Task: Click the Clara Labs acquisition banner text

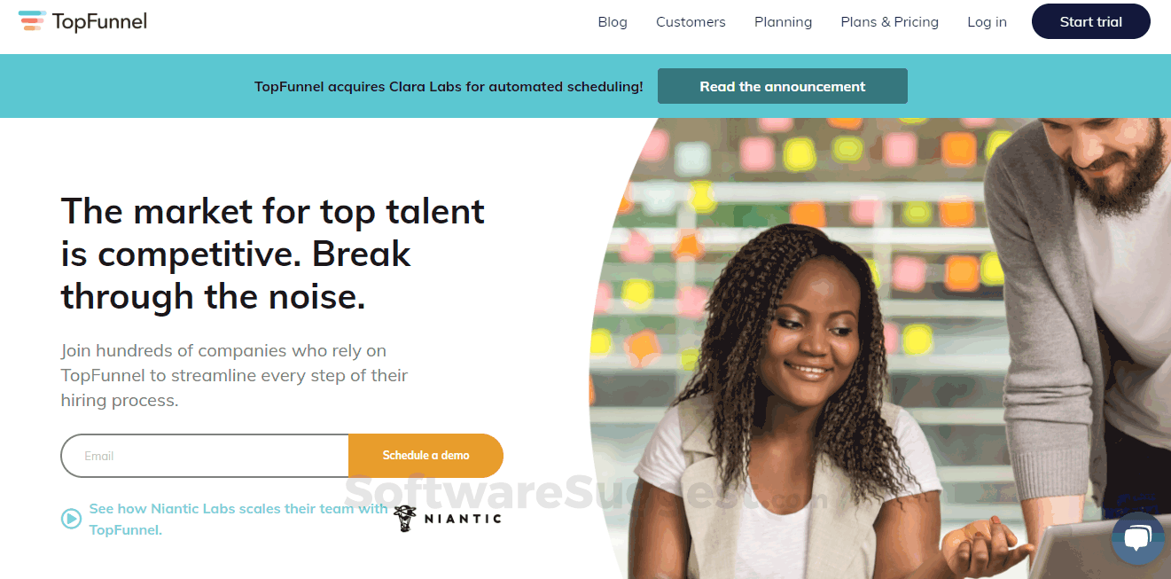Action: pos(448,86)
